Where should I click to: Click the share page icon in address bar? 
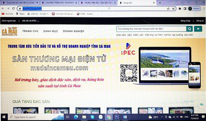pos(168,9)
